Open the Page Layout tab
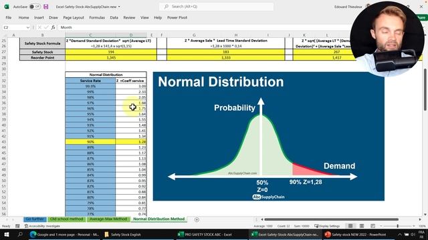The image size is (428, 240). (74, 17)
